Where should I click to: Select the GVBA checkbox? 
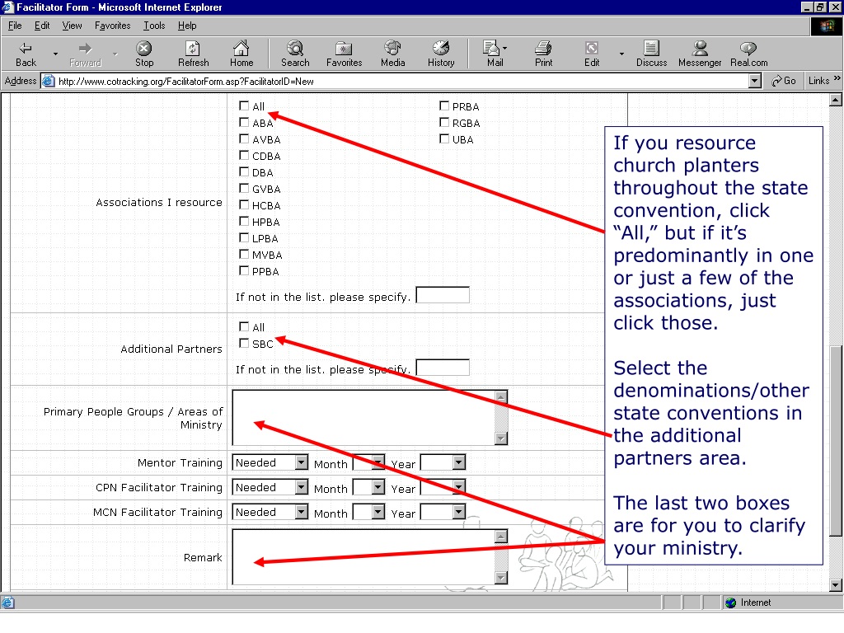(x=244, y=188)
